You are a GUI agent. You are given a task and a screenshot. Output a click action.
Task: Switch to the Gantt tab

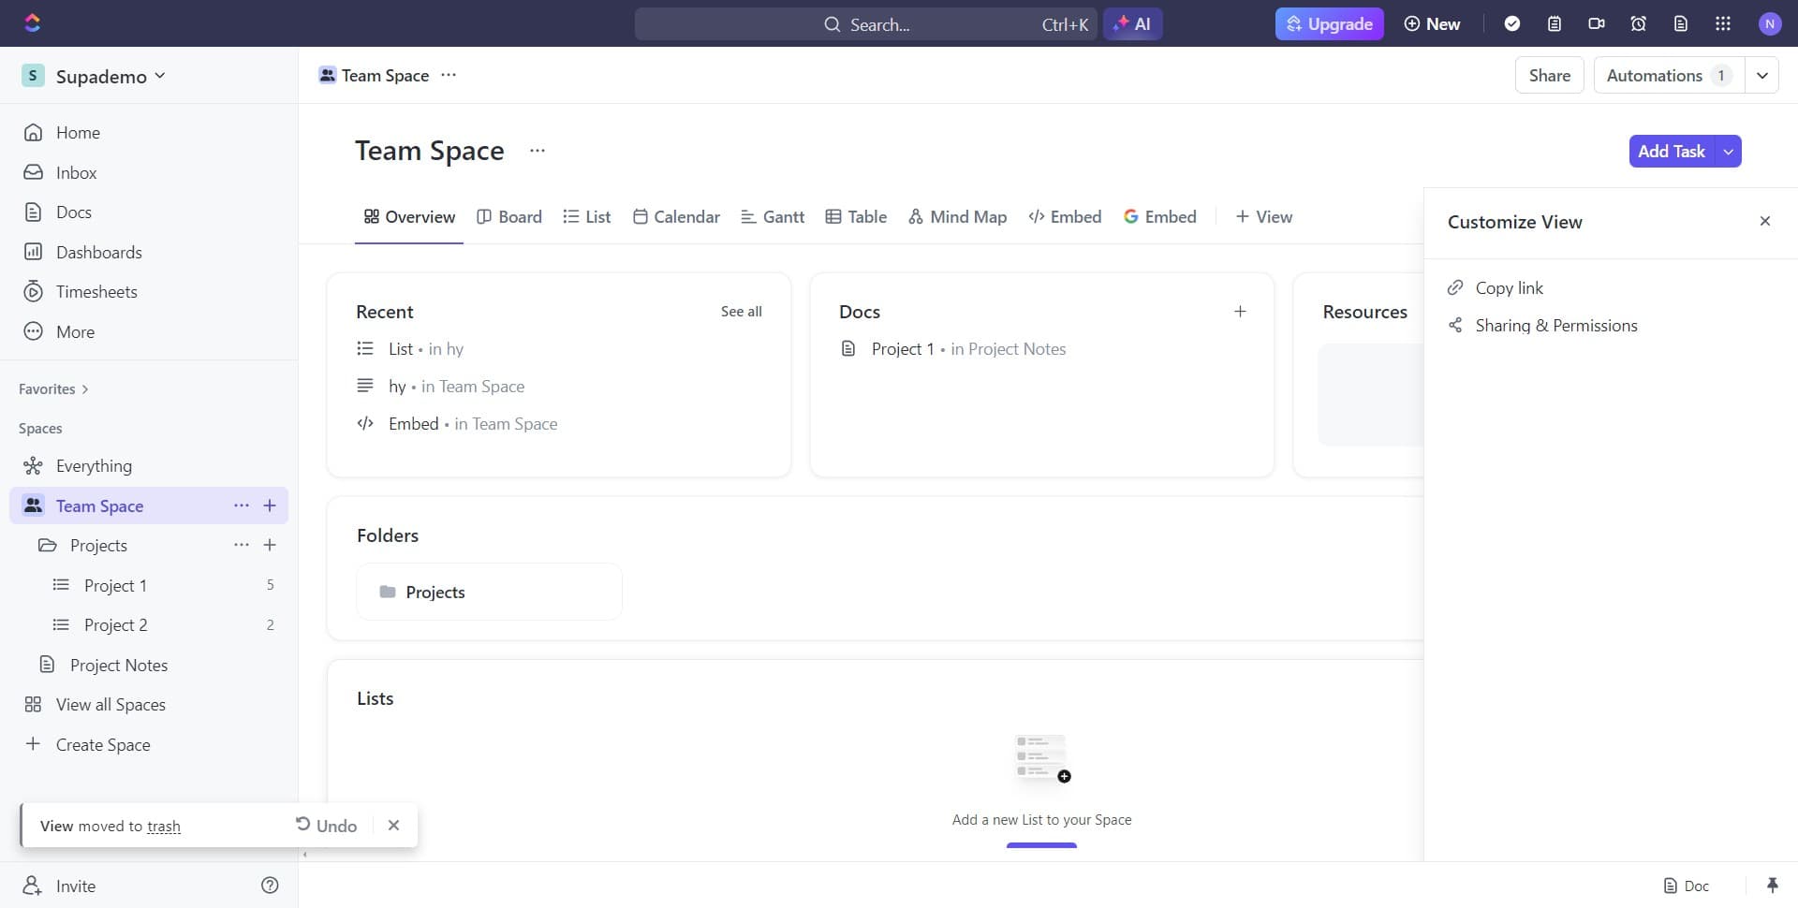pos(773,217)
